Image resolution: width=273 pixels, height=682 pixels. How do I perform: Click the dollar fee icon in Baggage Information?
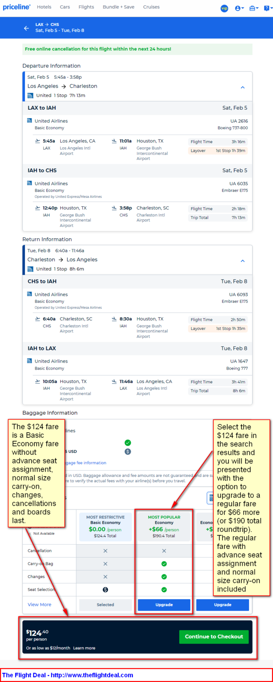[128, 452]
